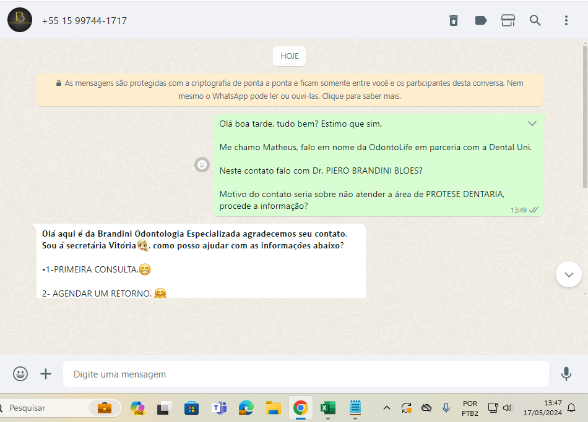This screenshot has height=422, width=588.
Task: Open the label tag icon
Action: pos(481,20)
